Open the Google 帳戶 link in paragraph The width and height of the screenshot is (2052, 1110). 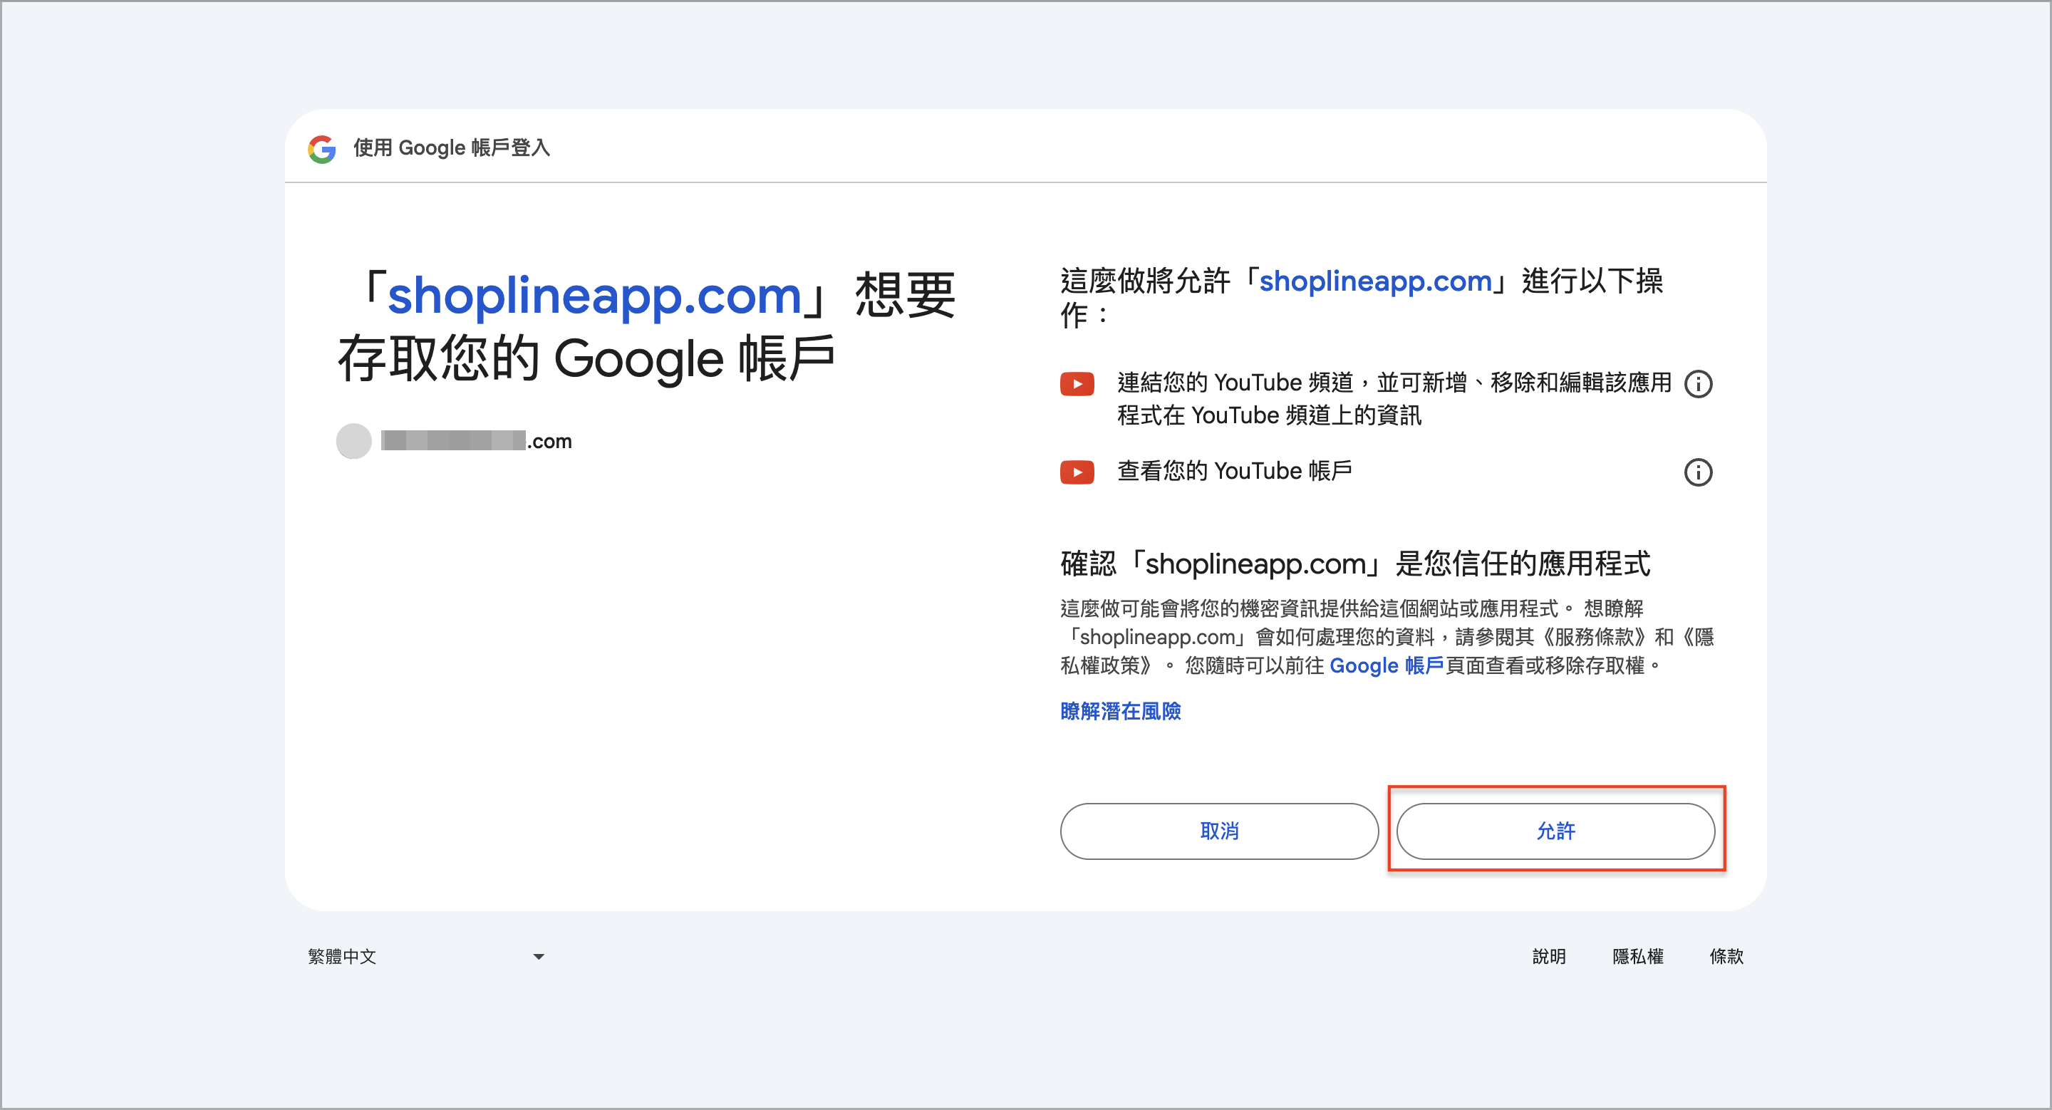[1386, 665]
